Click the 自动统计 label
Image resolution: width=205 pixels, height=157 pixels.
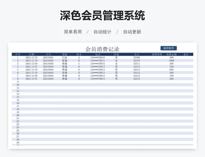click(x=102, y=32)
